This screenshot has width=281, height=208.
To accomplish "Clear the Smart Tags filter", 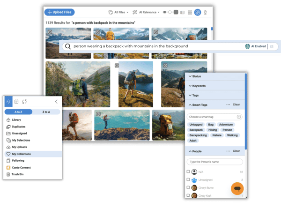I will (237, 104).
